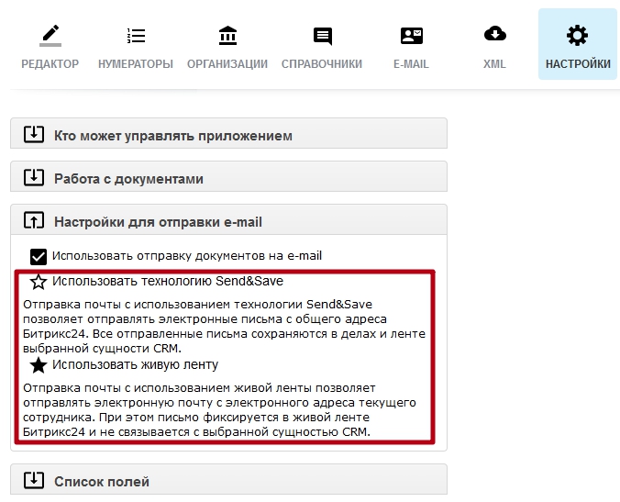This screenshot has height=502, width=620.
Task: Switch to the Справочники tab label
Action: click(322, 64)
